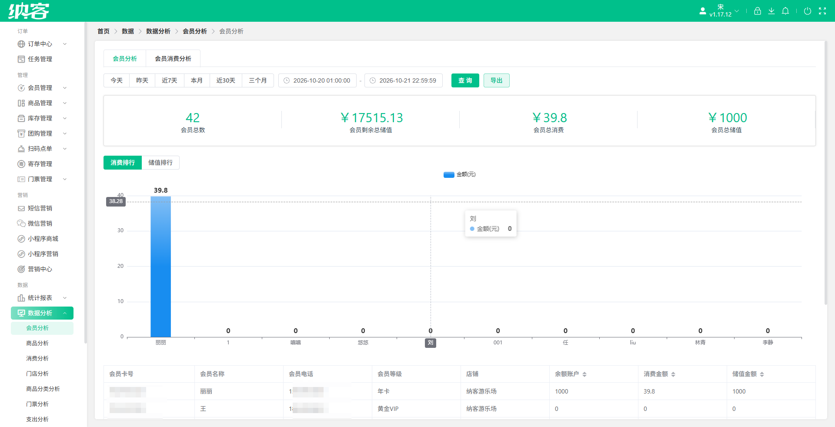Screen dimensions: 835x427
Task: Switch to the 储值排行 tab
Action: pos(160,163)
